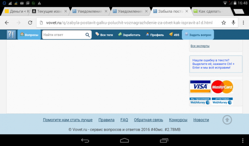Open Chrome three-dot menu
This screenshot has height=146, width=249.
point(243,23)
